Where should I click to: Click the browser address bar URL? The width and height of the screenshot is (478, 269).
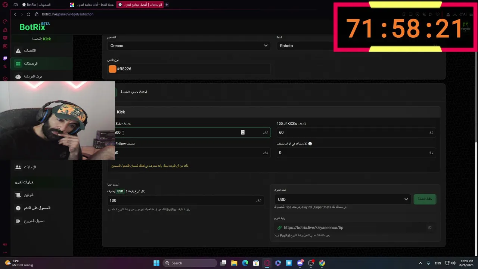68,14
